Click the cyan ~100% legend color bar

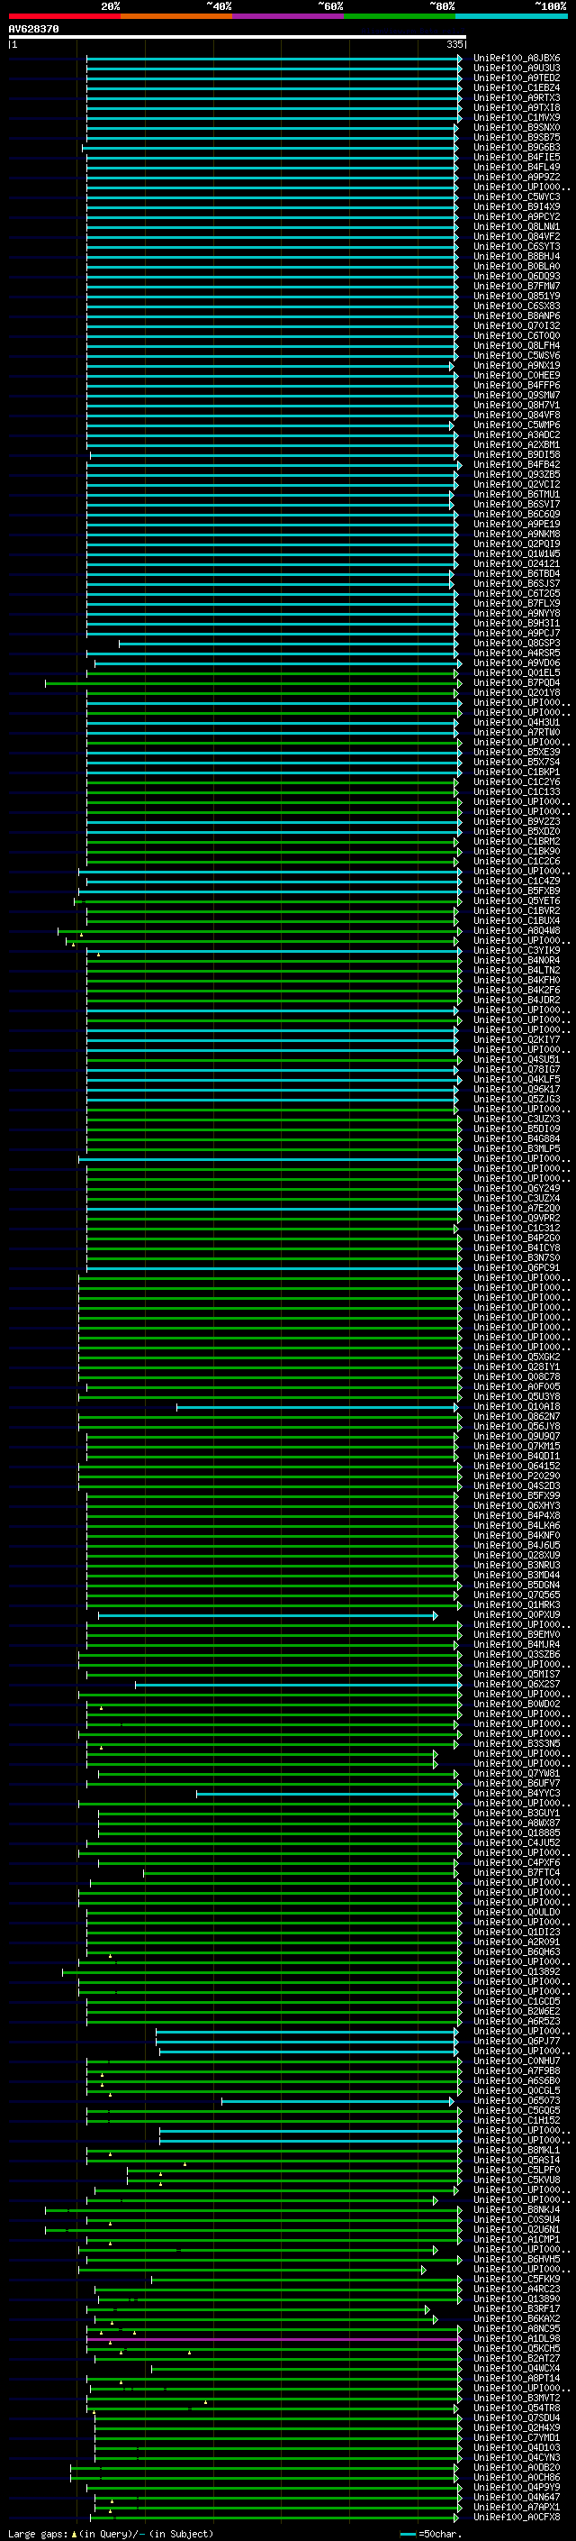pyautogui.click(x=511, y=16)
